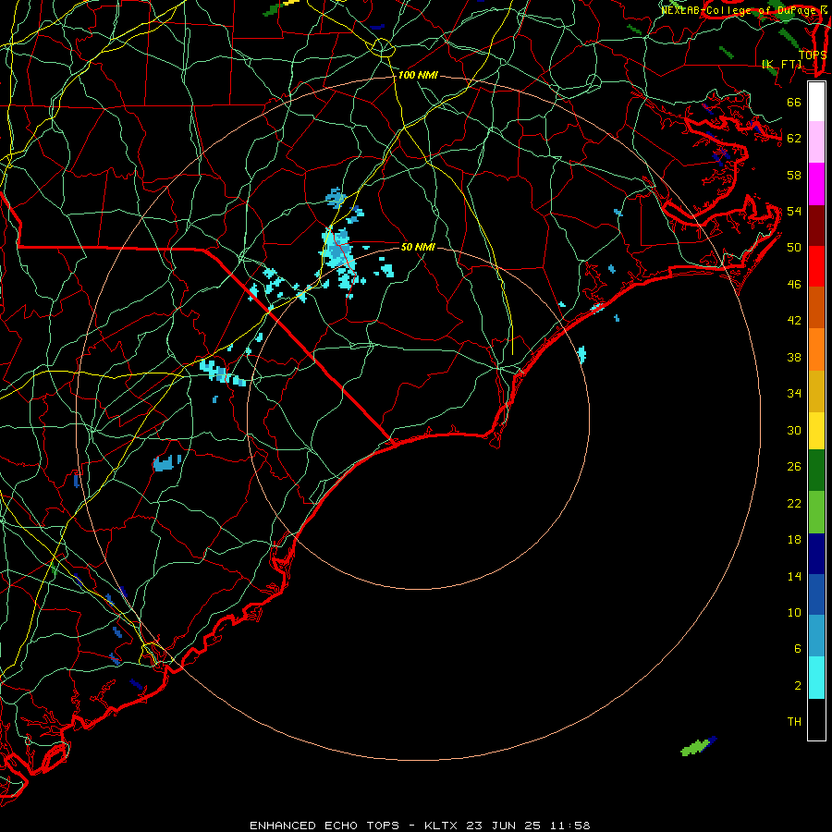Click the 'TOPS' legend title
Viewport: 832px width, 832px height.
pos(813,55)
